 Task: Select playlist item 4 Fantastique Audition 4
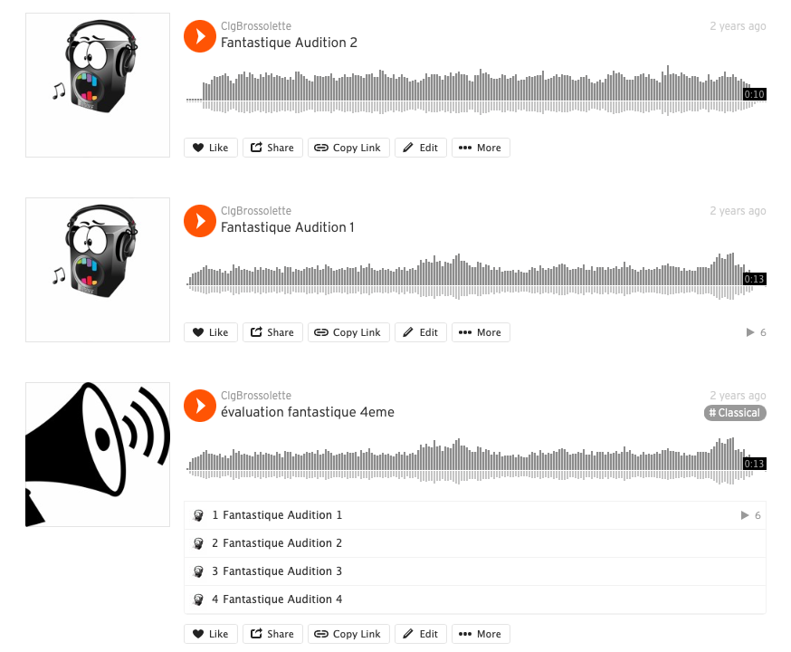pyautogui.click(x=475, y=599)
